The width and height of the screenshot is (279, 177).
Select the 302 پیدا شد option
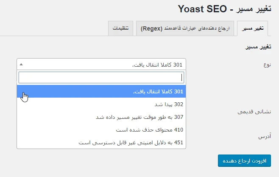[x=101, y=104]
